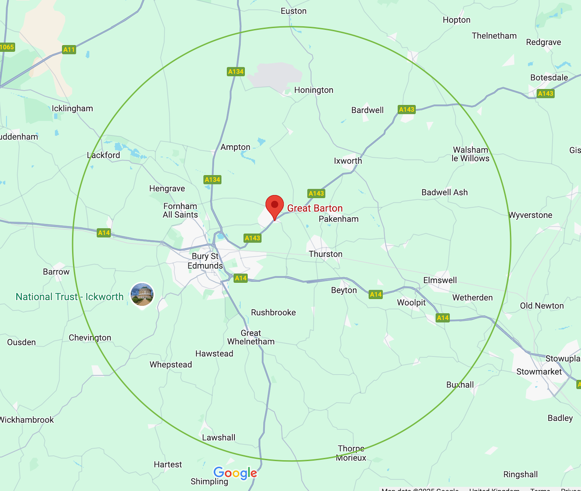Click the A11 road shield
The height and width of the screenshot is (491, 581).
click(x=69, y=50)
